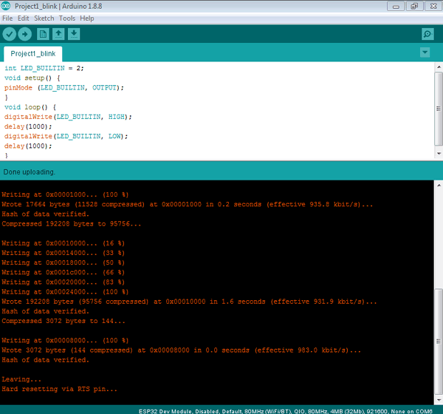Click the Verify checkmark icon

click(x=10, y=34)
